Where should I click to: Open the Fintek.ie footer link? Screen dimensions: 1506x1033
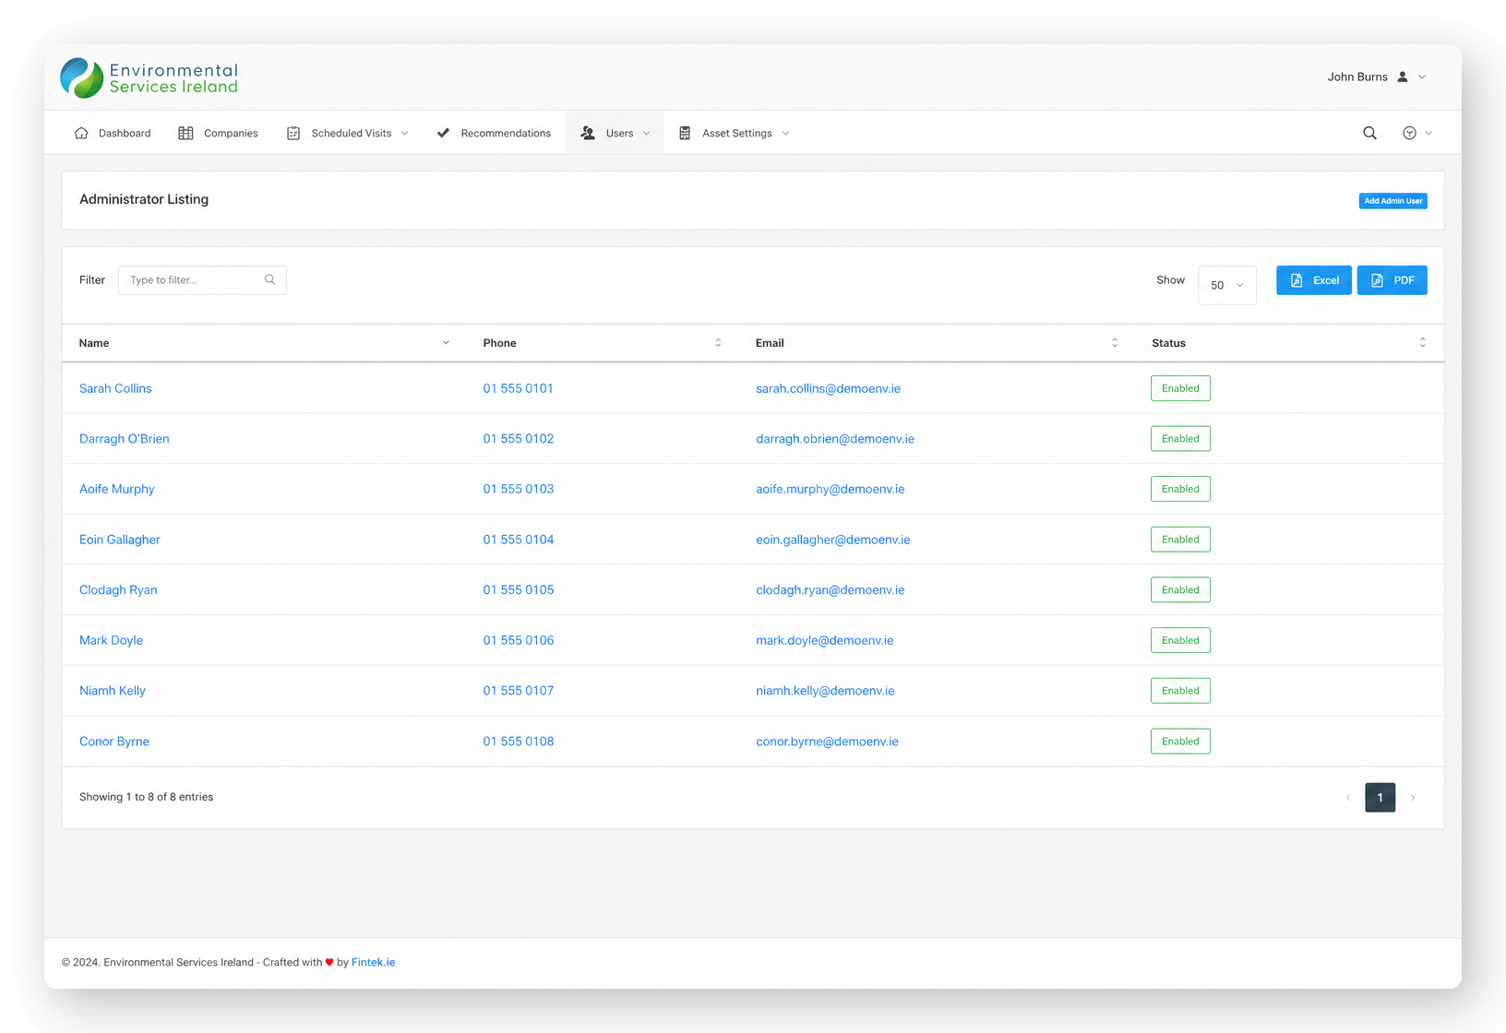[373, 962]
